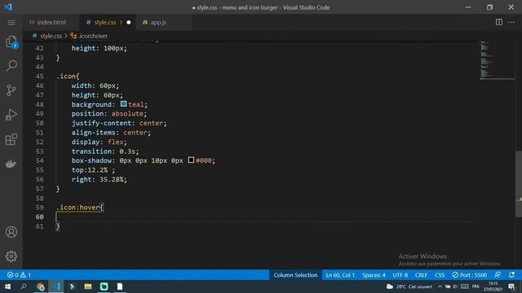Viewport: 522px width, 293px height.
Task: Change language mode CSS in status bar
Action: (440, 275)
